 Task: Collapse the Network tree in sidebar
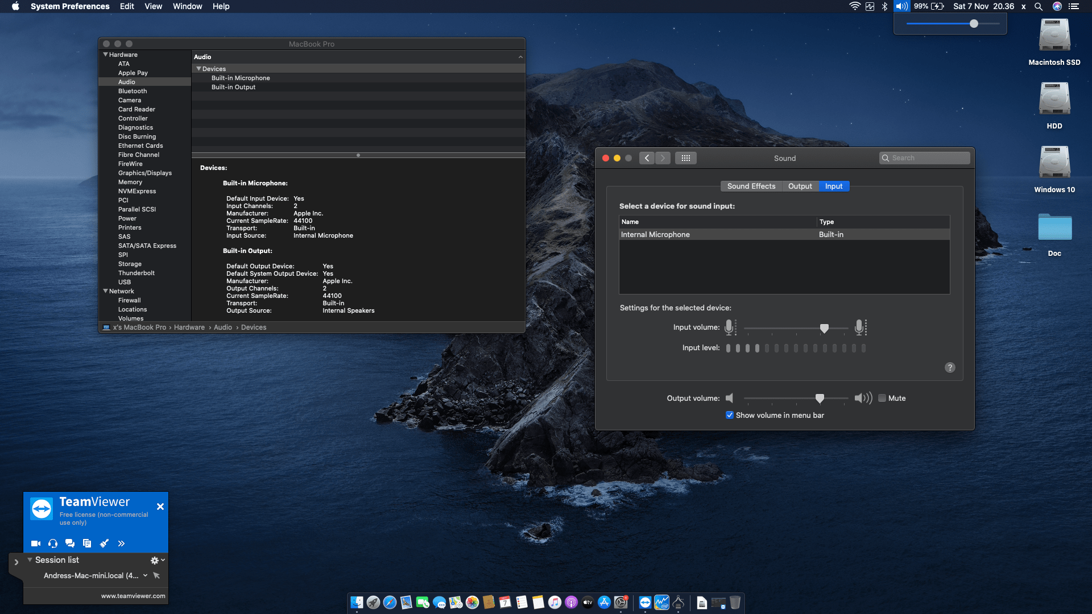(x=105, y=291)
